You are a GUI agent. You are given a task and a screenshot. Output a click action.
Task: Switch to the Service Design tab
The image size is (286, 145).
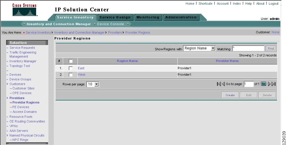(x=115, y=18)
